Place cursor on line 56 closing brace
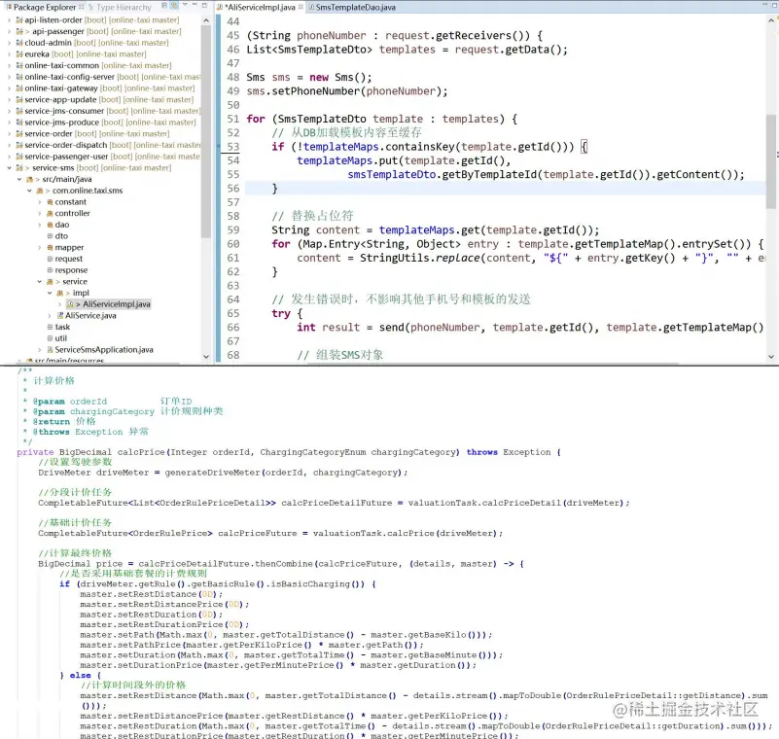779x739 pixels. point(274,189)
